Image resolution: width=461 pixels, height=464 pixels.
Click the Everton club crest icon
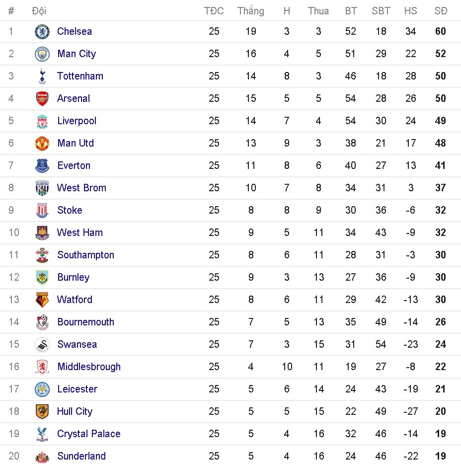(x=42, y=166)
